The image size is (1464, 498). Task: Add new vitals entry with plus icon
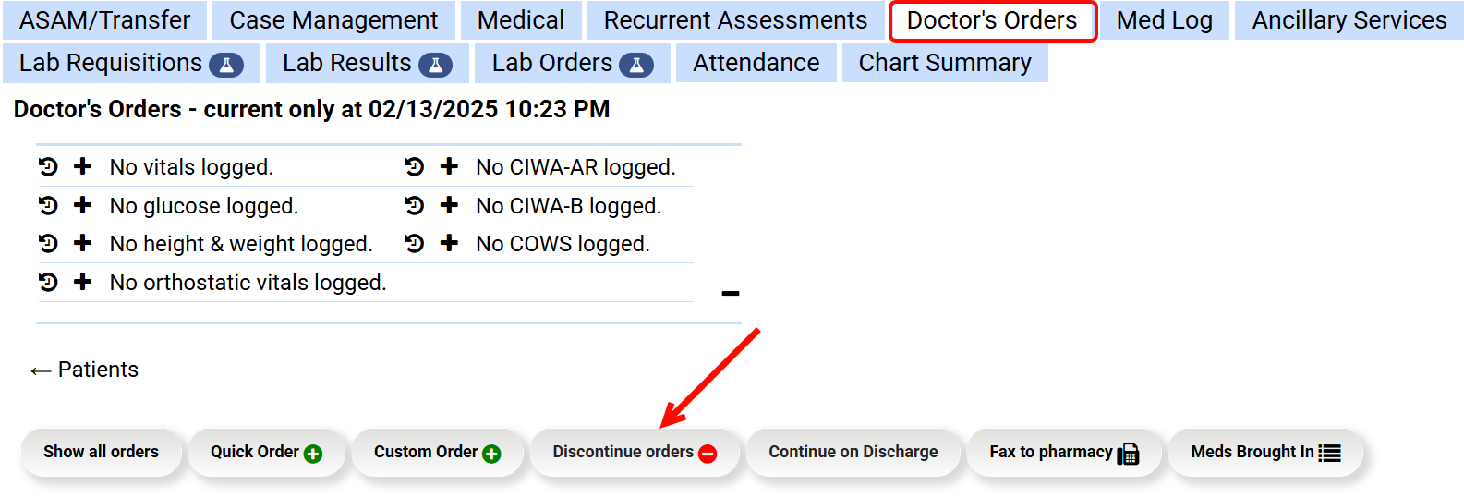click(83, 166)
